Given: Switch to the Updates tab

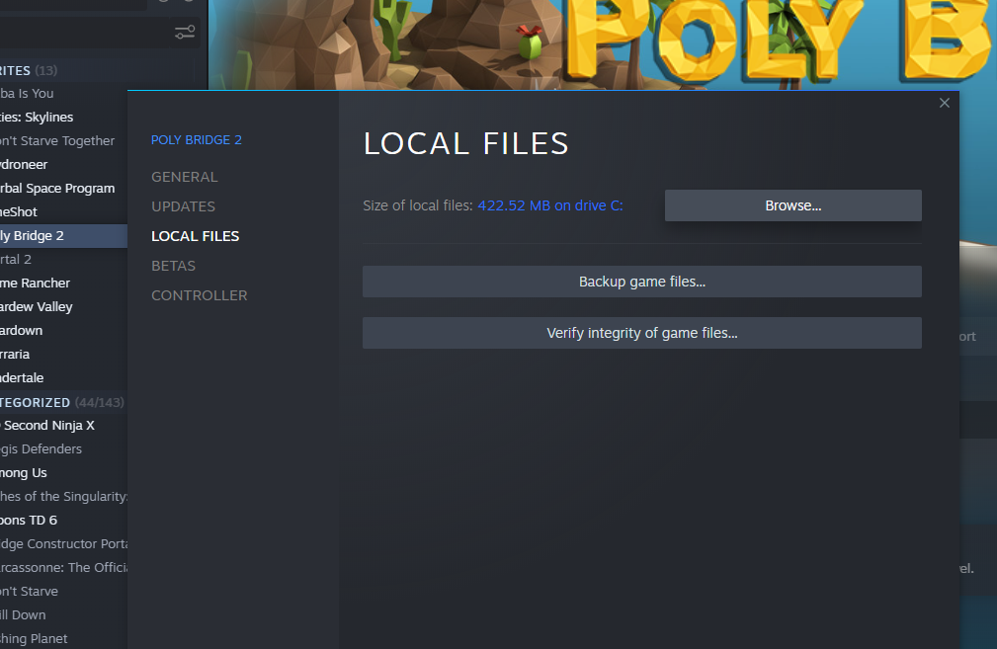Looking at the screenshot, I should click(183, 206).
